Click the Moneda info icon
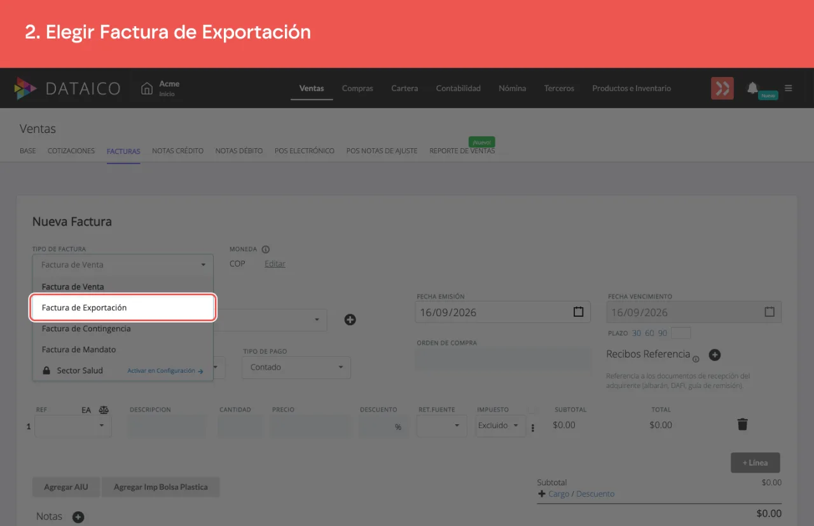Viewport: 814px width, 526px height. pos(266,249)
